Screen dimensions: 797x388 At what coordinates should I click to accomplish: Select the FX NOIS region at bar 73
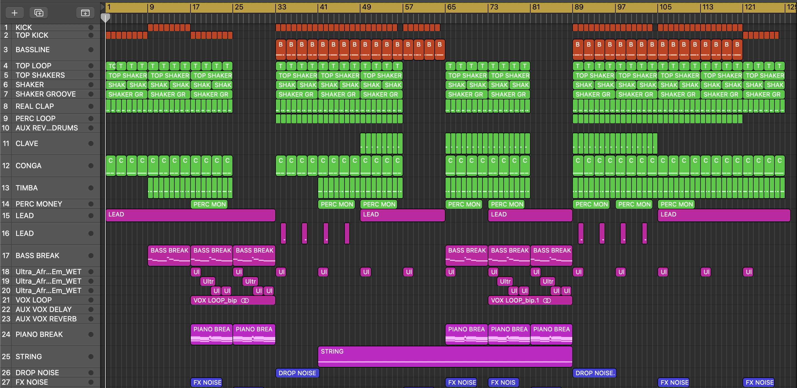tap(503, 382)
